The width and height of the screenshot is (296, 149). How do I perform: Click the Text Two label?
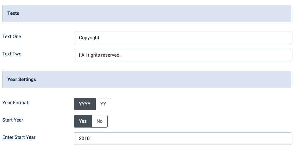pyautogui.click(x=12, y=54)
